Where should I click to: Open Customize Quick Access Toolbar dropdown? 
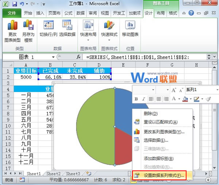[x=44, y=4]
